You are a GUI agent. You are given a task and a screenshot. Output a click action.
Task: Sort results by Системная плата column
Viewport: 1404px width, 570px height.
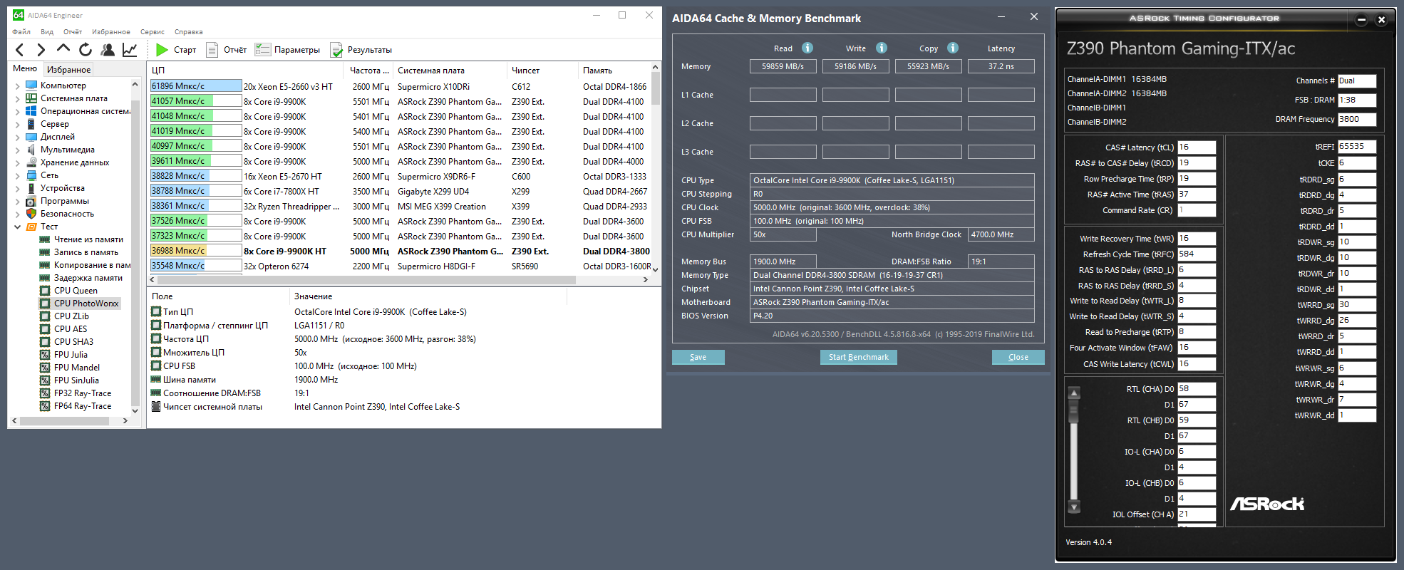pos(450,71)
